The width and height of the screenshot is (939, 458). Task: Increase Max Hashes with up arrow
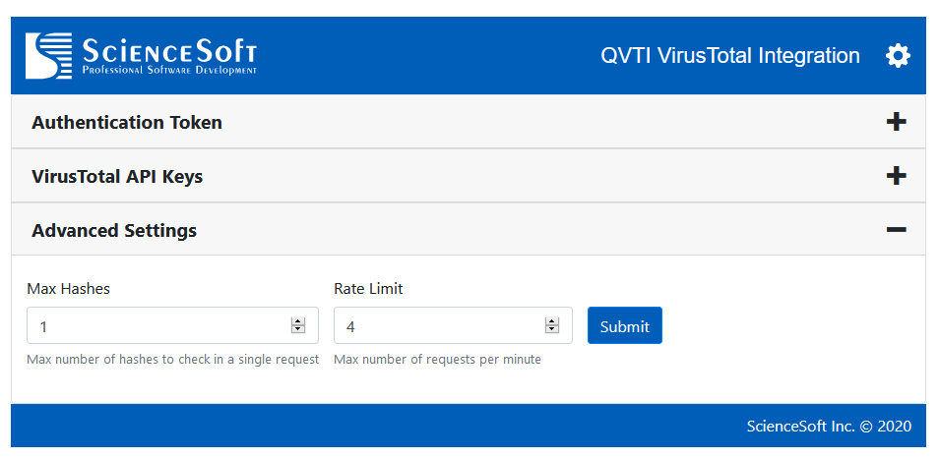(x=298, y=321)
